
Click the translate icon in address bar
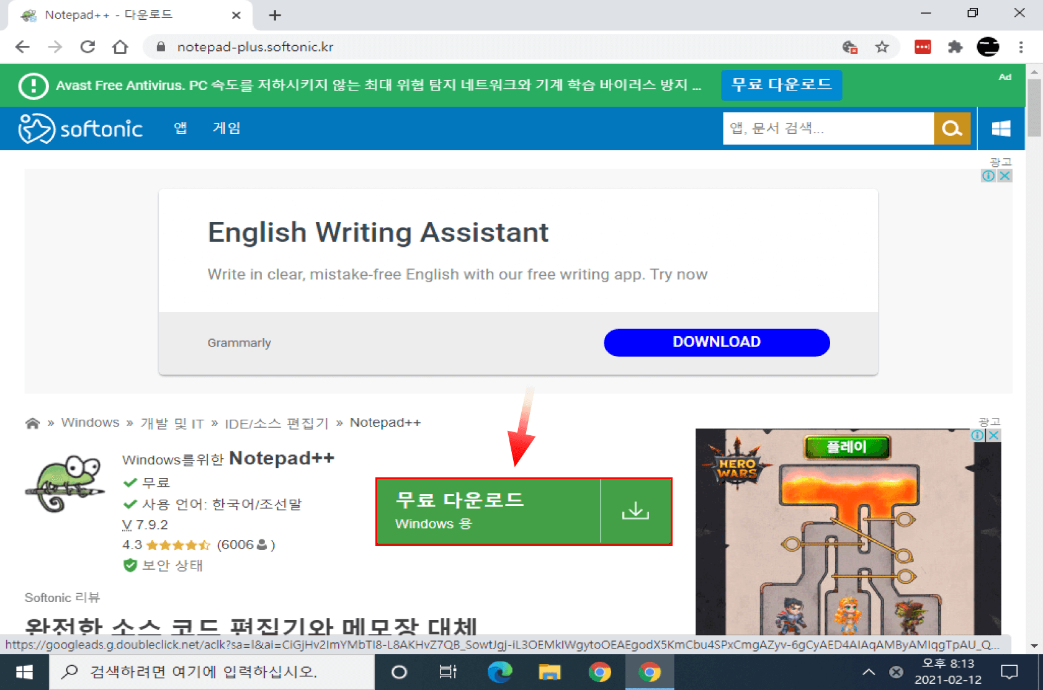point(850,47)
